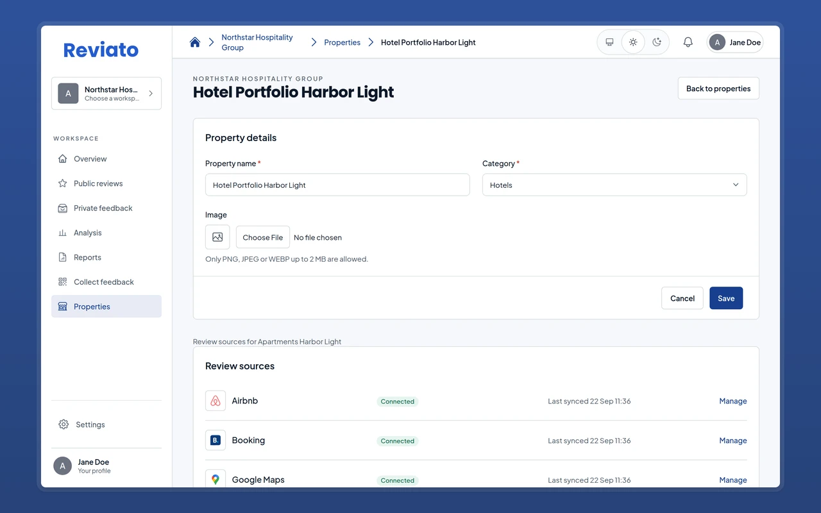Click the Google Maps logo icon
This screenshot has height=513, width=821.
coord(216,480)
